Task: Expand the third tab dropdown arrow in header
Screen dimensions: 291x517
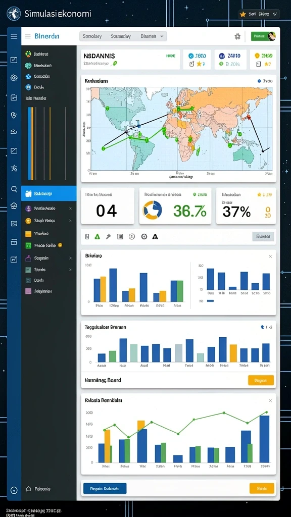Action: (x=162, y=36)
